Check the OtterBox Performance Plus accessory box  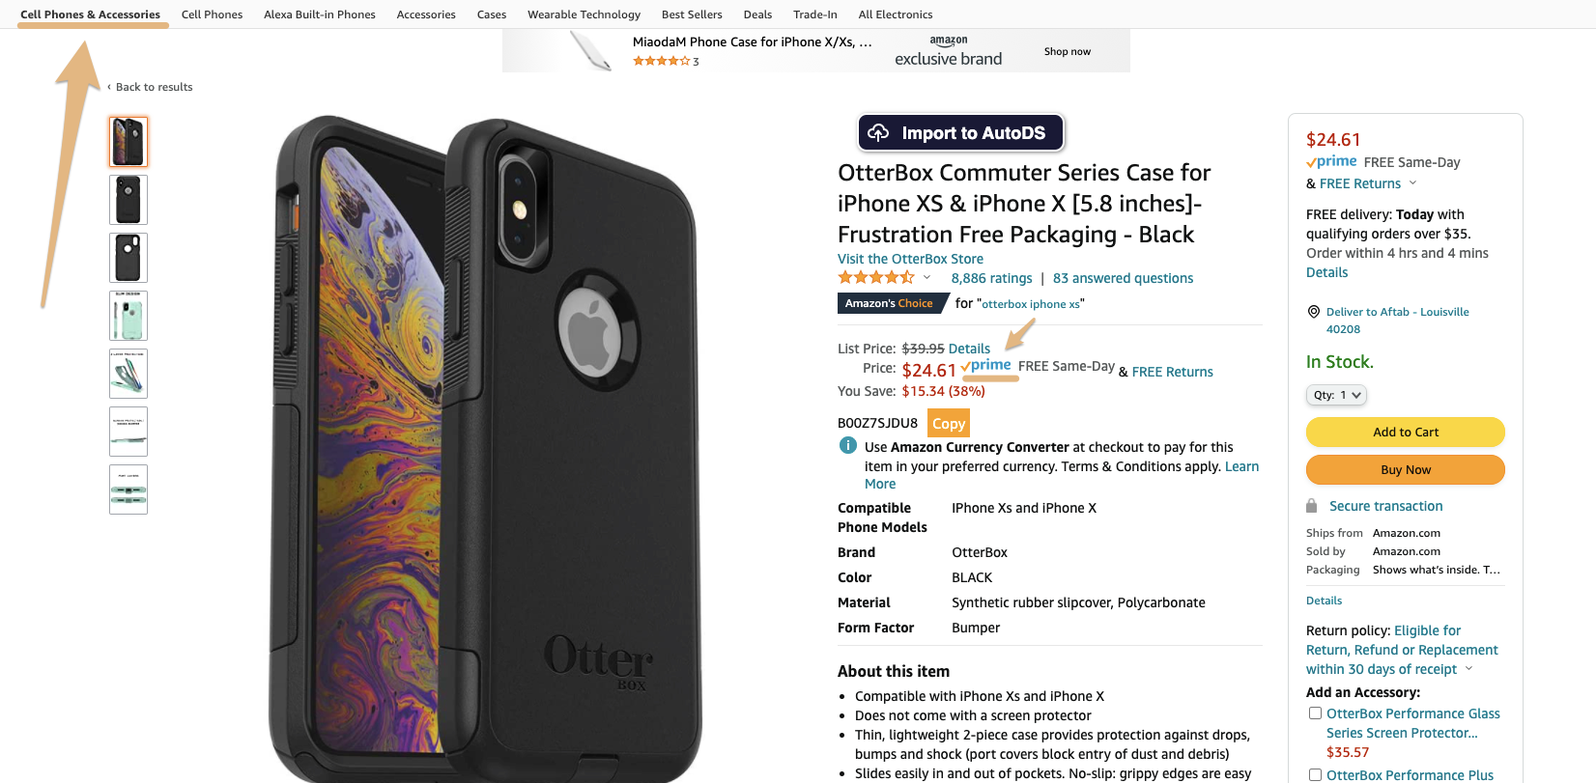pos(1315,775)
